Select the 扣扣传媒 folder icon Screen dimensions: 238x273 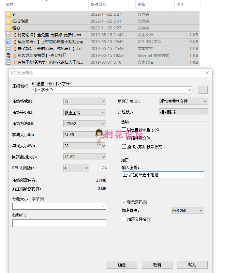click(8, 21)
